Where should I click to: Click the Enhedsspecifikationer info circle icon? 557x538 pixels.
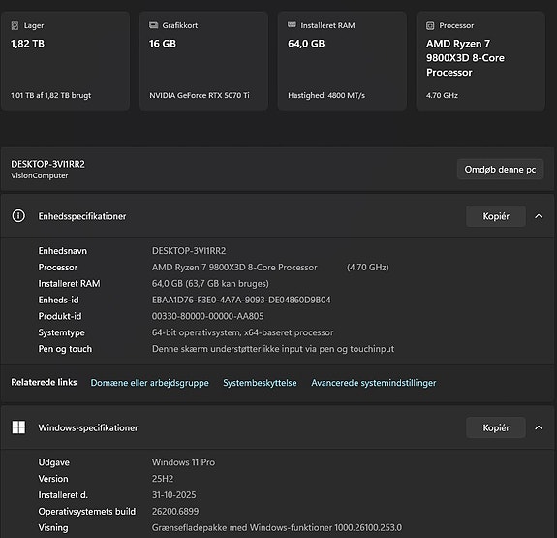tap(18, 216)
